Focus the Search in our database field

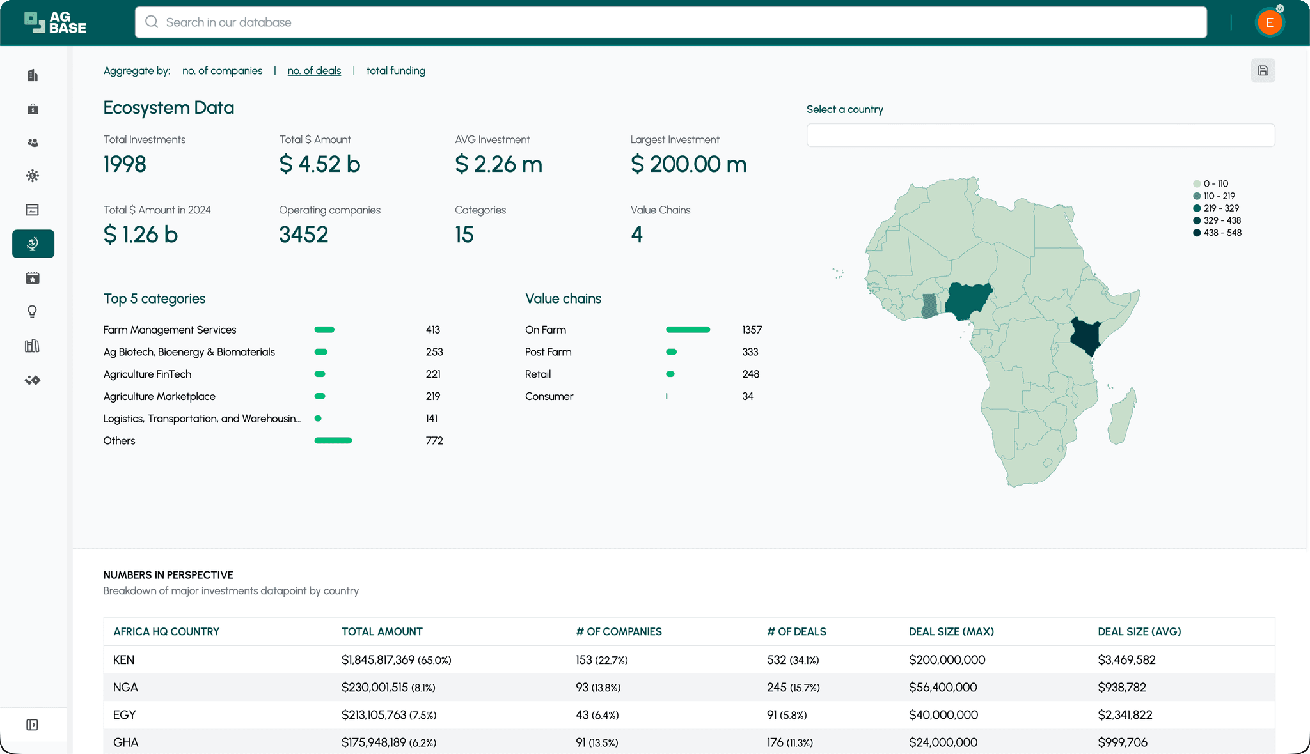[x=670, y=22]
